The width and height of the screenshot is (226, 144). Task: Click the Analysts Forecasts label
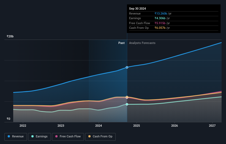pos(142,43)
